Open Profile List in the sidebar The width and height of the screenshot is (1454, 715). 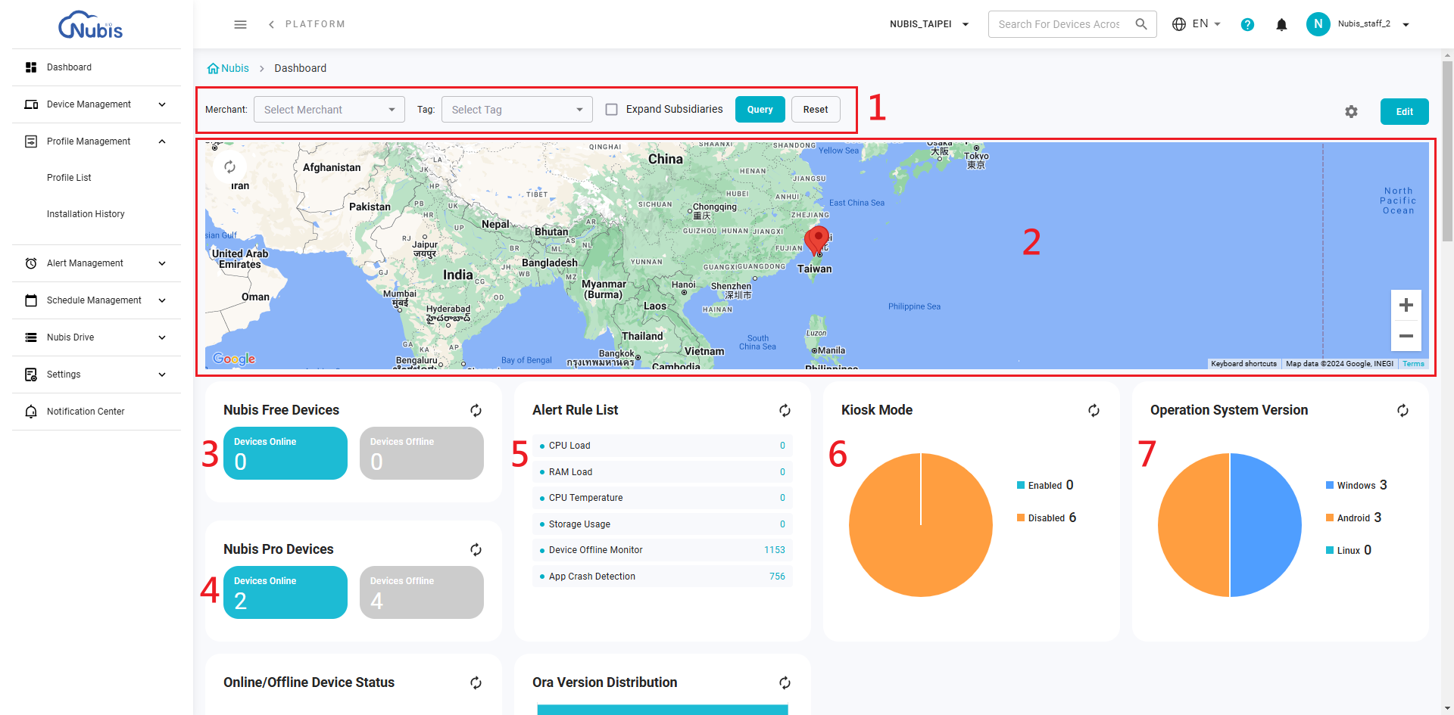coord(69,178)
